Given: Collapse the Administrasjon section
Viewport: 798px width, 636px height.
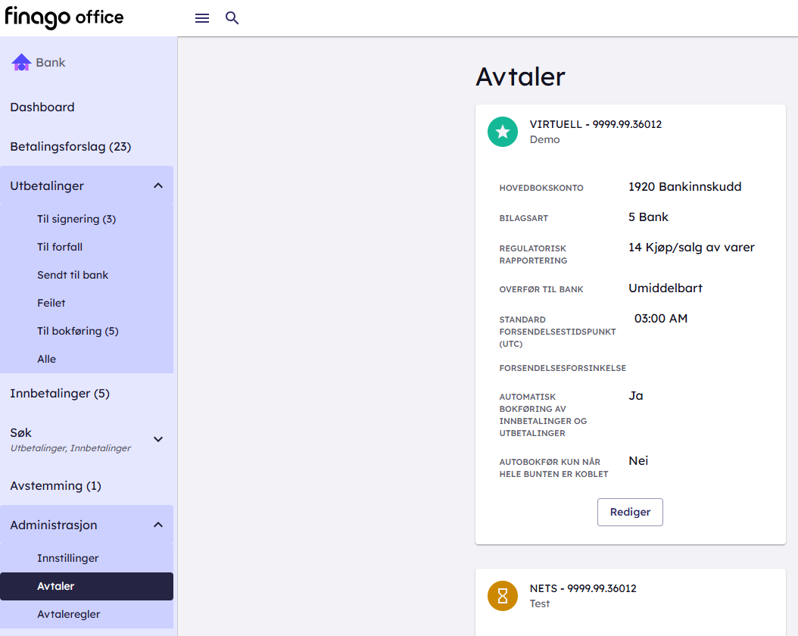Looking at the screenshot, I should [157, 525].
